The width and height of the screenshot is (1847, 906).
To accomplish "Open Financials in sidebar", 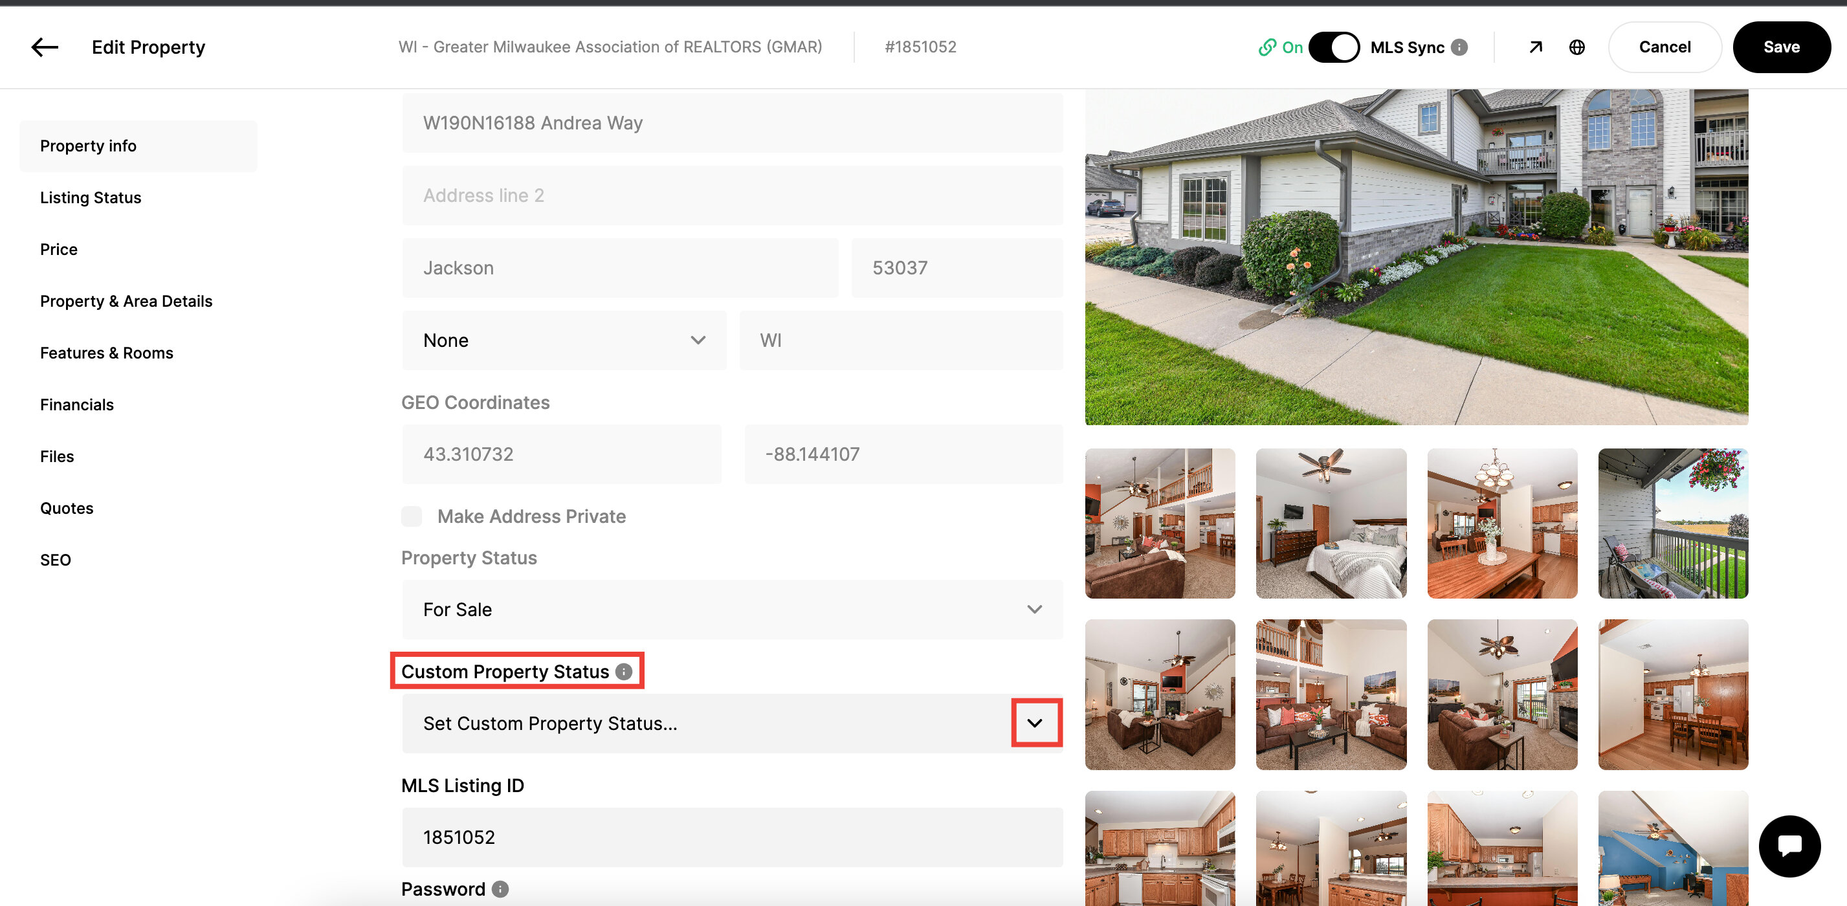I will [x=77, y=405].
